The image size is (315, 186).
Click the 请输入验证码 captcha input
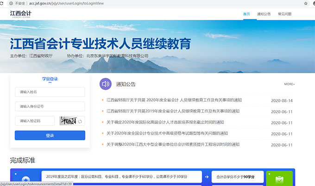coord(35,121)
